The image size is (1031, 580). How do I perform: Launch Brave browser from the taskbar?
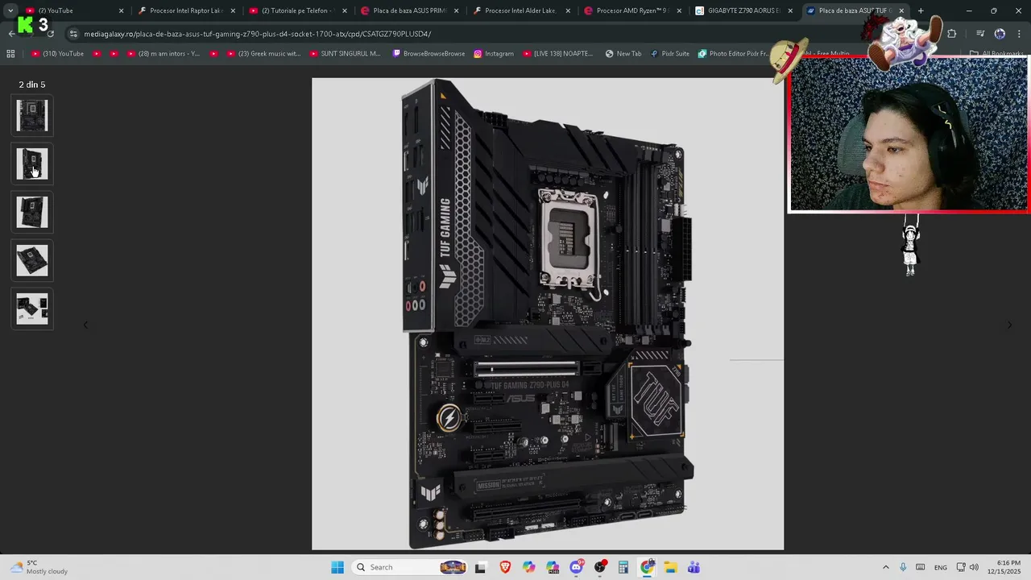[505, 567]
